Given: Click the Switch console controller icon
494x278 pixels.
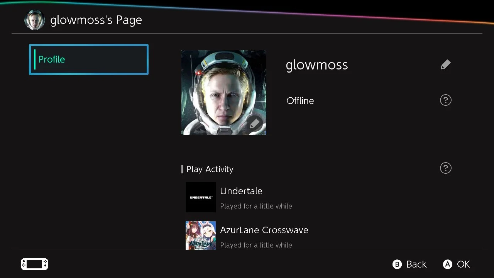Looking at the screenshot, I should pos(34,264).
